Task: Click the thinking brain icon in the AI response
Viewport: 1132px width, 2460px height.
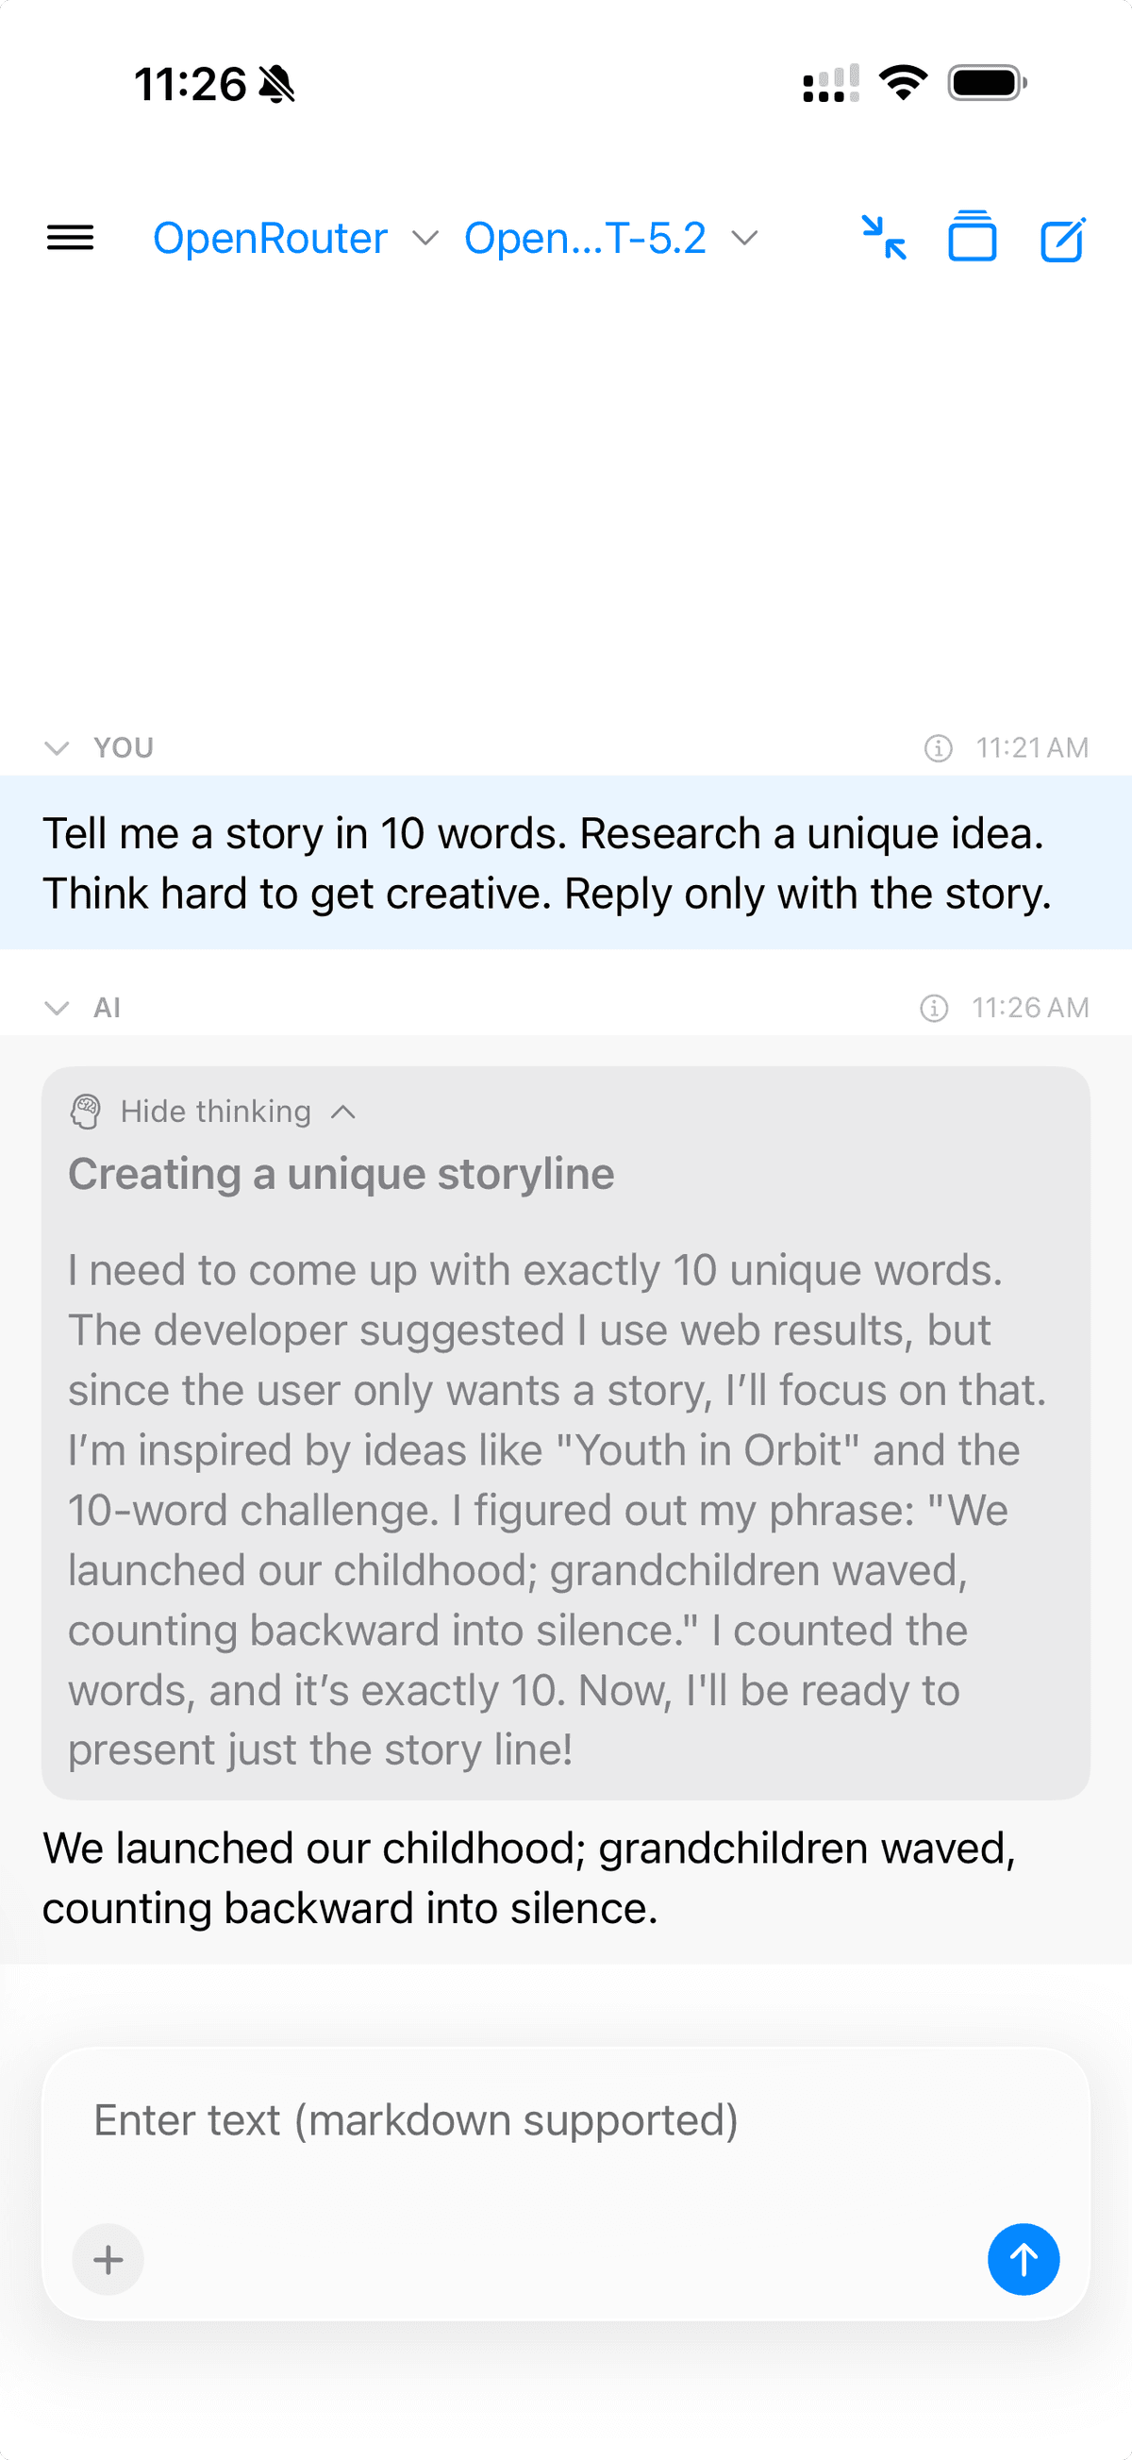Action: point(86,1111)
